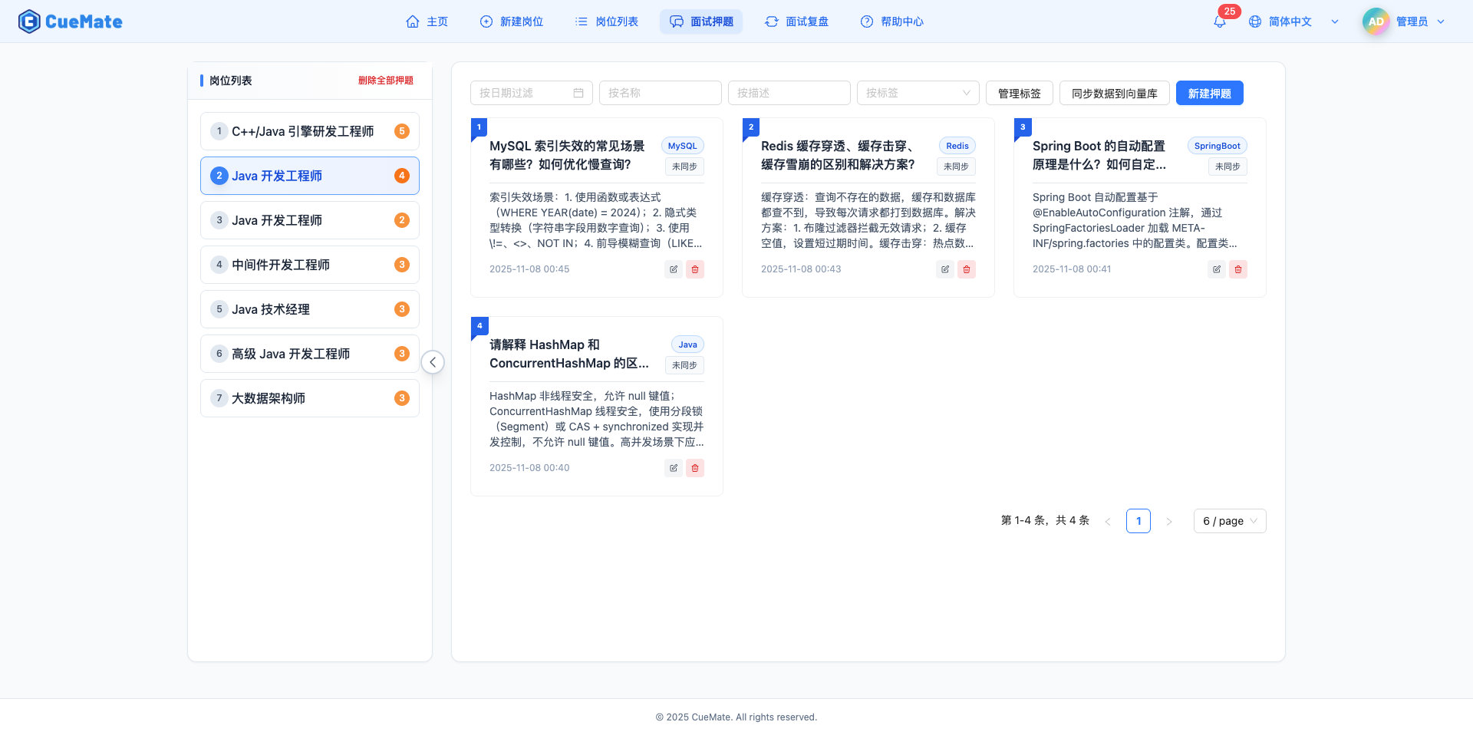
Task: Open the notifications bell with 25 unread
Action: (1218, 21)
